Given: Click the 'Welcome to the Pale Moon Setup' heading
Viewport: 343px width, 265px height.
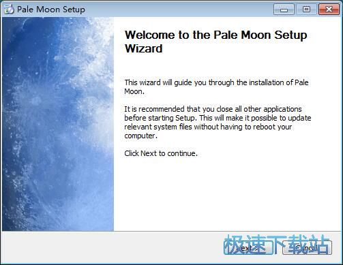Looking at the screenshot, I should click(x=216, y=35).
